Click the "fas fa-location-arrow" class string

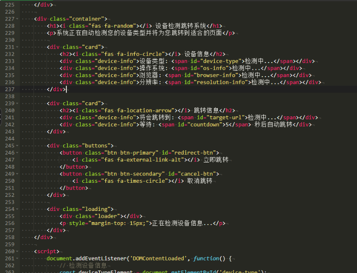click(x=138, y=111)
